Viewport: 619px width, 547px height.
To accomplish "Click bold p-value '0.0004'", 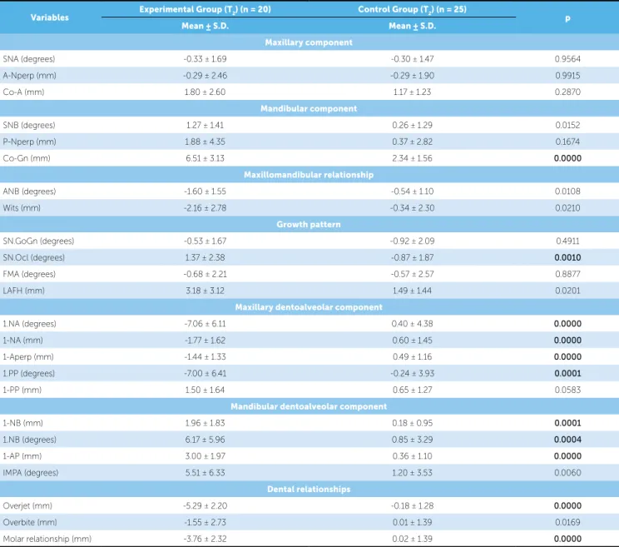I will [567, 440].
